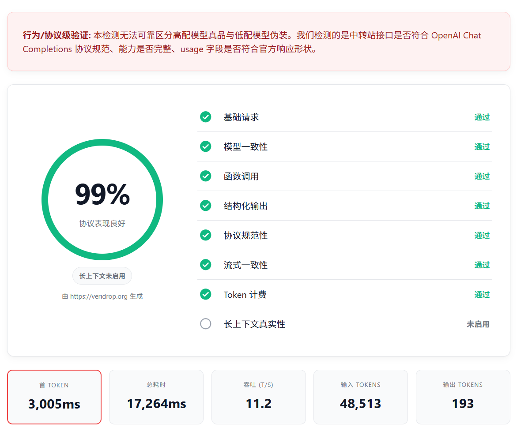Image resolution: width=517 pixels, height=435 pixels.
Task: Select the 协议规范性 row label
Action: pyautogui.click(x=245, y=235)
